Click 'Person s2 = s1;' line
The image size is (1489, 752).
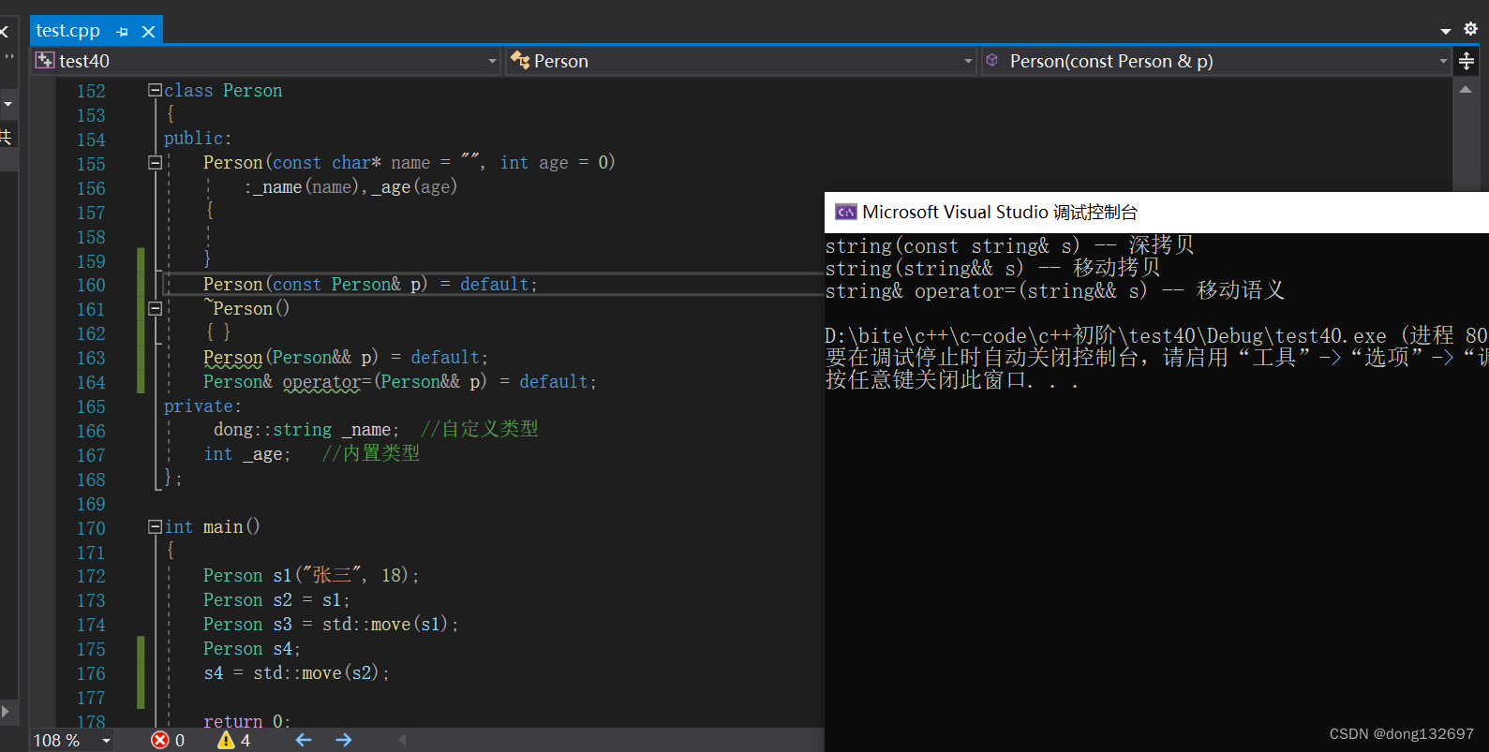276,600
